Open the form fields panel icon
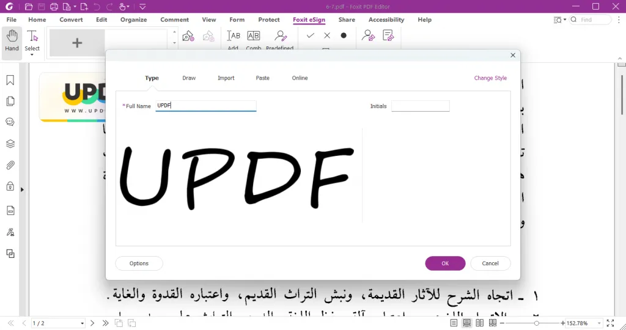 [x=10, y=210]
